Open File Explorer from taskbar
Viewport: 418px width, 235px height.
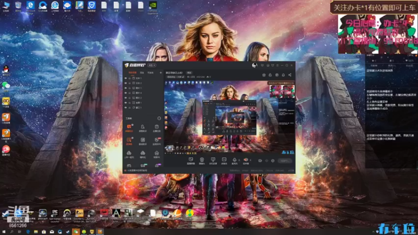36,232
